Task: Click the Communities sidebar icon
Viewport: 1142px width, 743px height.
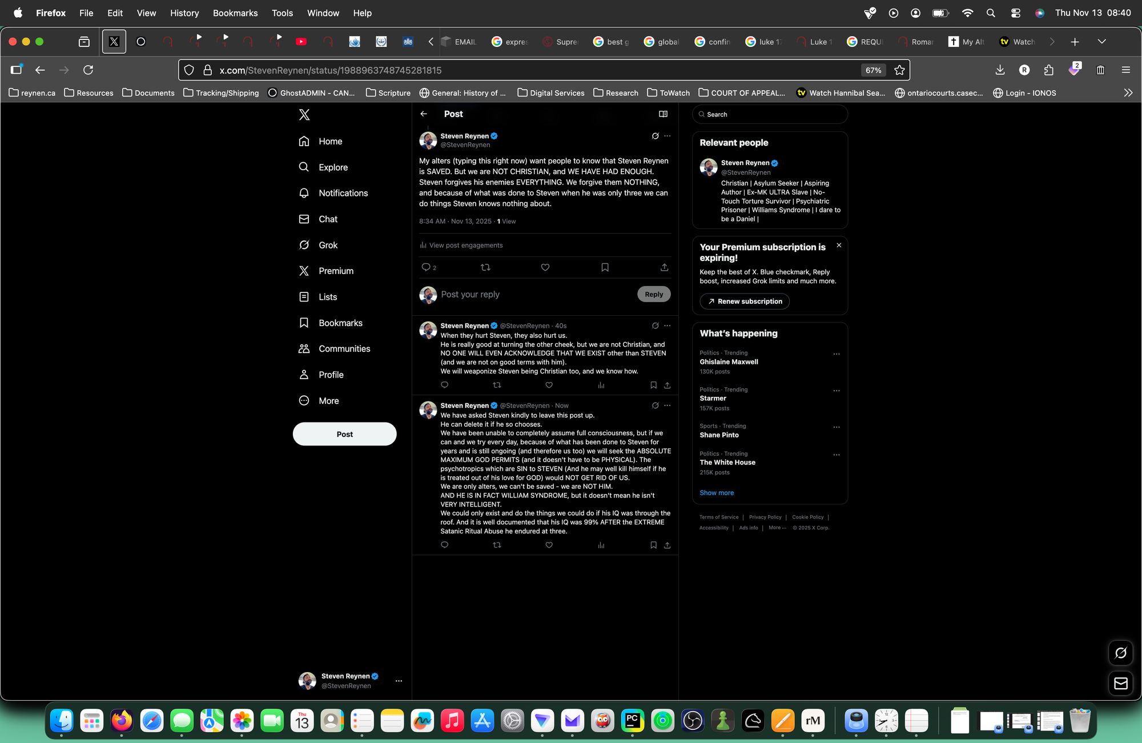Action: tap(304, 348)
